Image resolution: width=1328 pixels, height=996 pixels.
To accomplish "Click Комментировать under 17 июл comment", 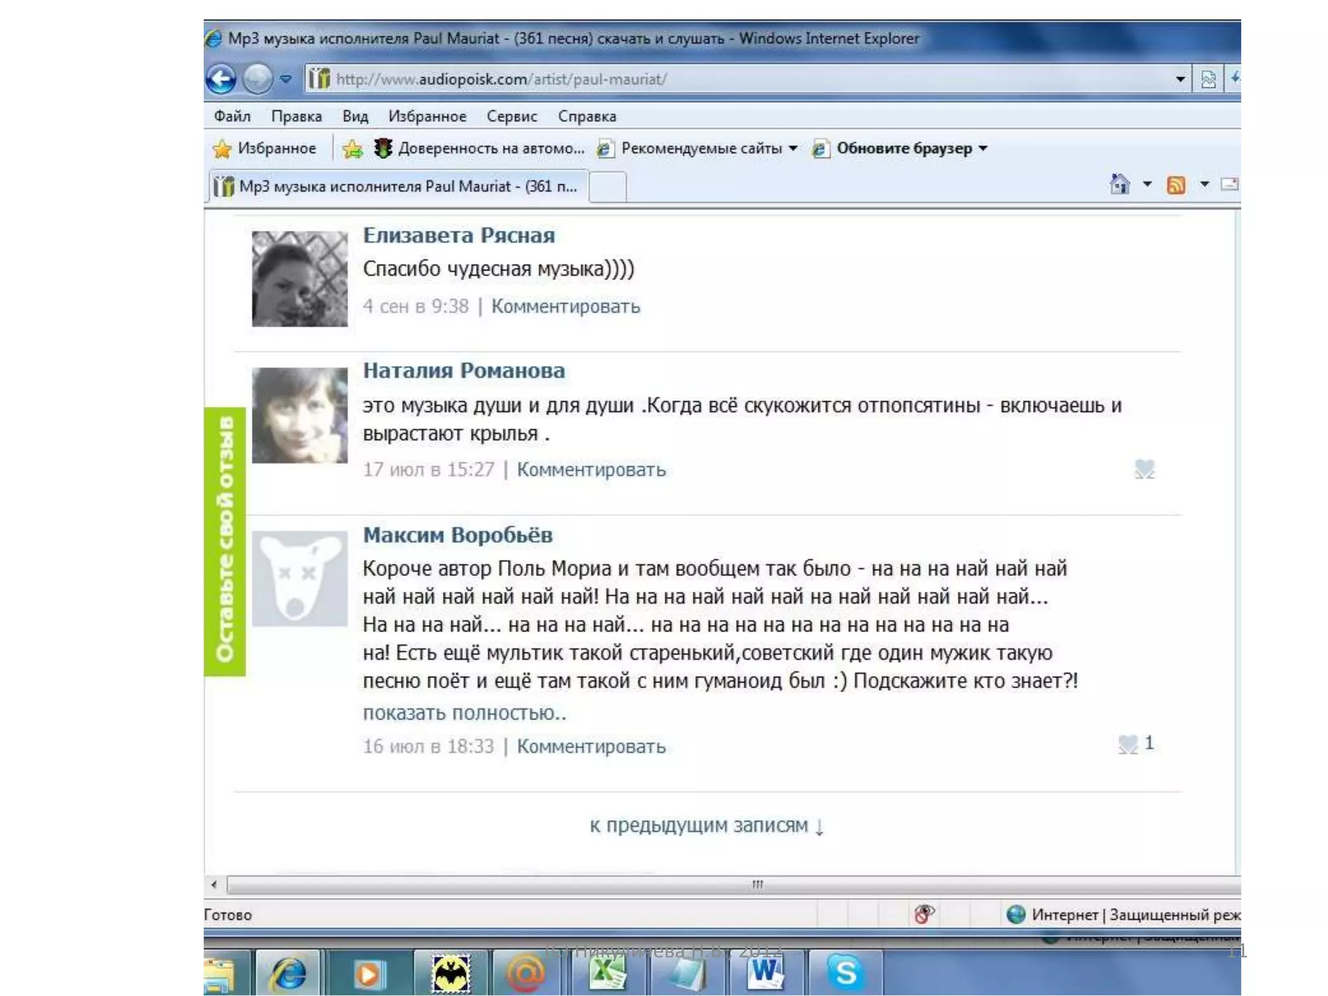I will click(591, 469).
